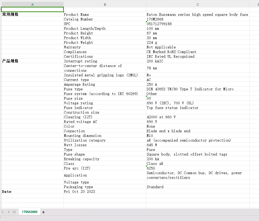Click 'DIN 43653 TN/80 Type T' fuse type value
This screenshot has height=221, width=259.
click(198, 89)
